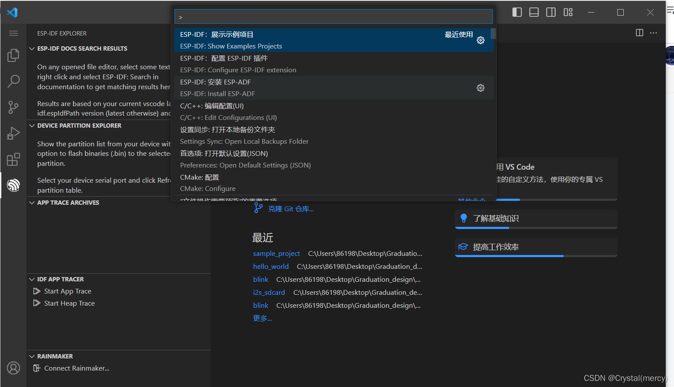
Task: Select CMake: Configure command
Action: tap(334, 183)
